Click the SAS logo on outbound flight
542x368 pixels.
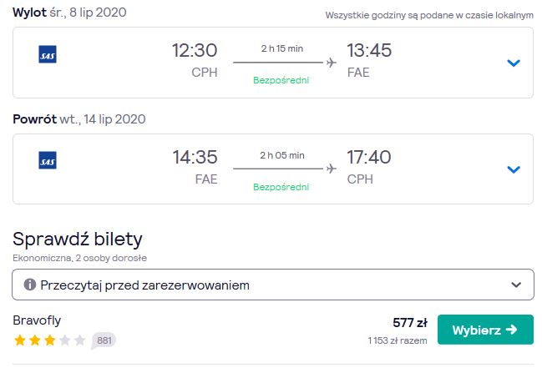[x=48, y=54]
